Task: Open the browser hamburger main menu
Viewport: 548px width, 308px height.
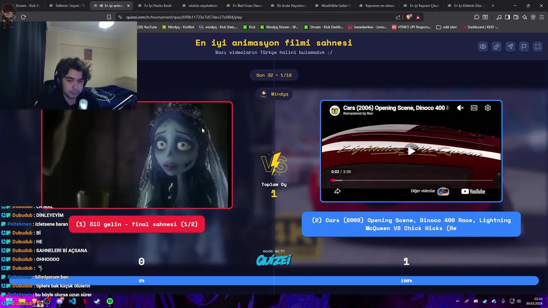Action: (x=542, y=17)
